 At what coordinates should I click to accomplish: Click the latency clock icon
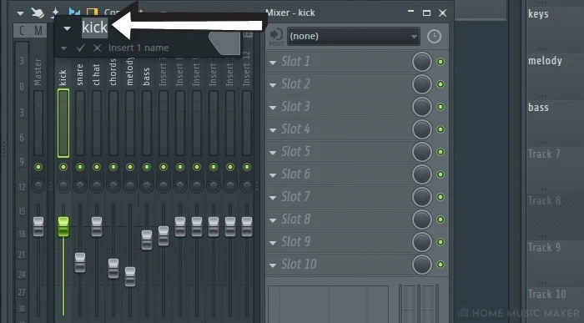(x=434, y=36)
